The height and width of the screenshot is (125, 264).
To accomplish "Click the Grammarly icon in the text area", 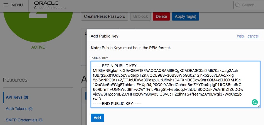I will (255, 102).
